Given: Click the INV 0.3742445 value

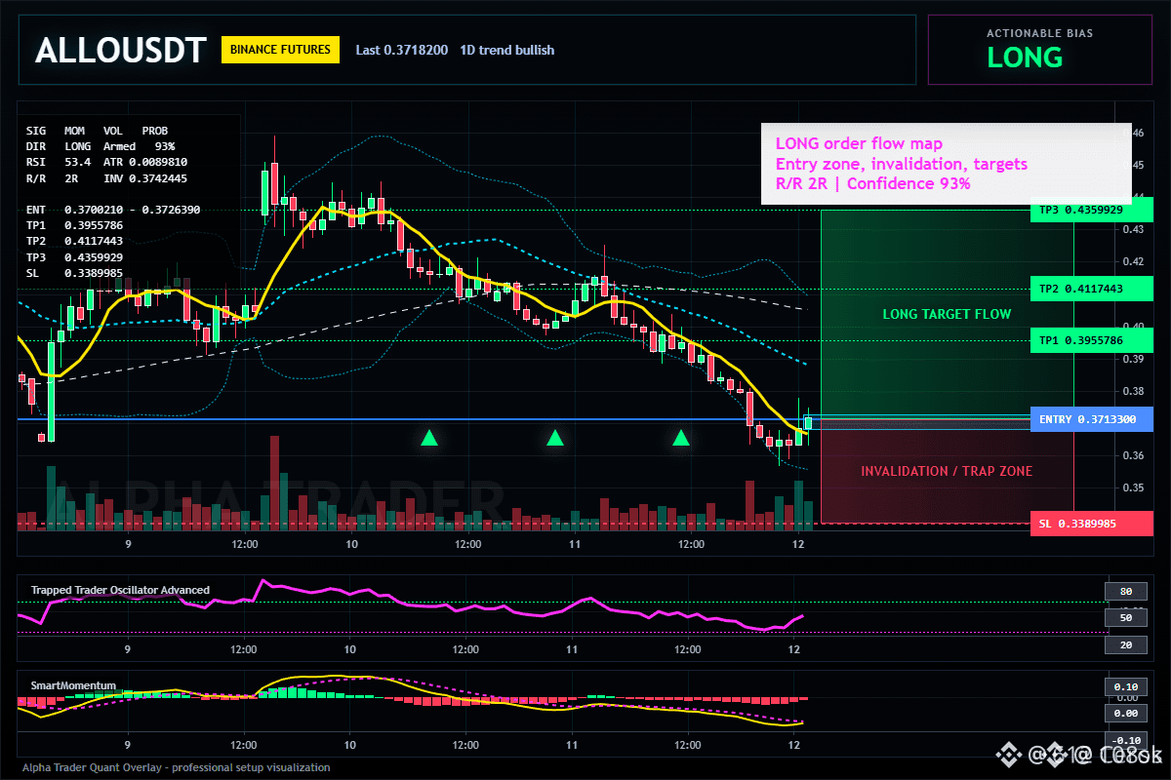Looking at the screenshot, I should pyautogui.click(x=145, y=178).
